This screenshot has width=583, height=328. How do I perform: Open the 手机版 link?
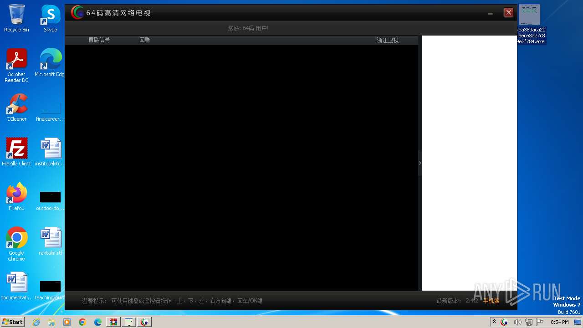pyautogui.click(x=491, y=301)
